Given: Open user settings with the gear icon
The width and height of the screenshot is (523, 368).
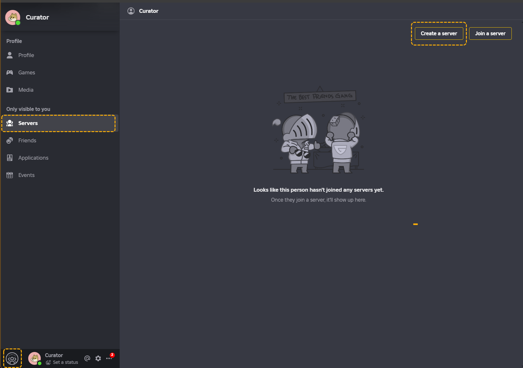Looking at the screenshot, I should pos(98,358).
